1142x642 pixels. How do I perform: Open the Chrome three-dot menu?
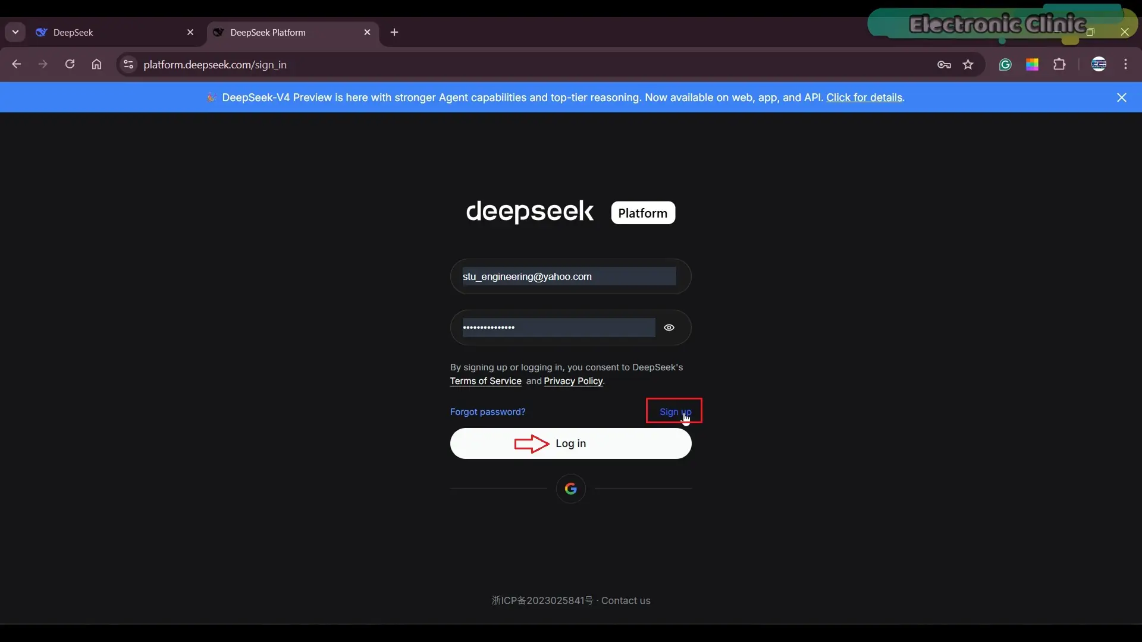1125,64
